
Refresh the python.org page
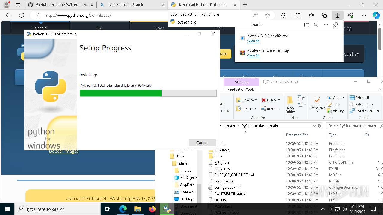point(22,15)
